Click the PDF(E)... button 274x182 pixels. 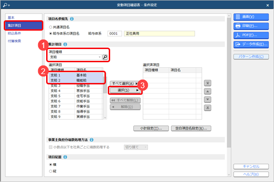click(x=251, y=35)
